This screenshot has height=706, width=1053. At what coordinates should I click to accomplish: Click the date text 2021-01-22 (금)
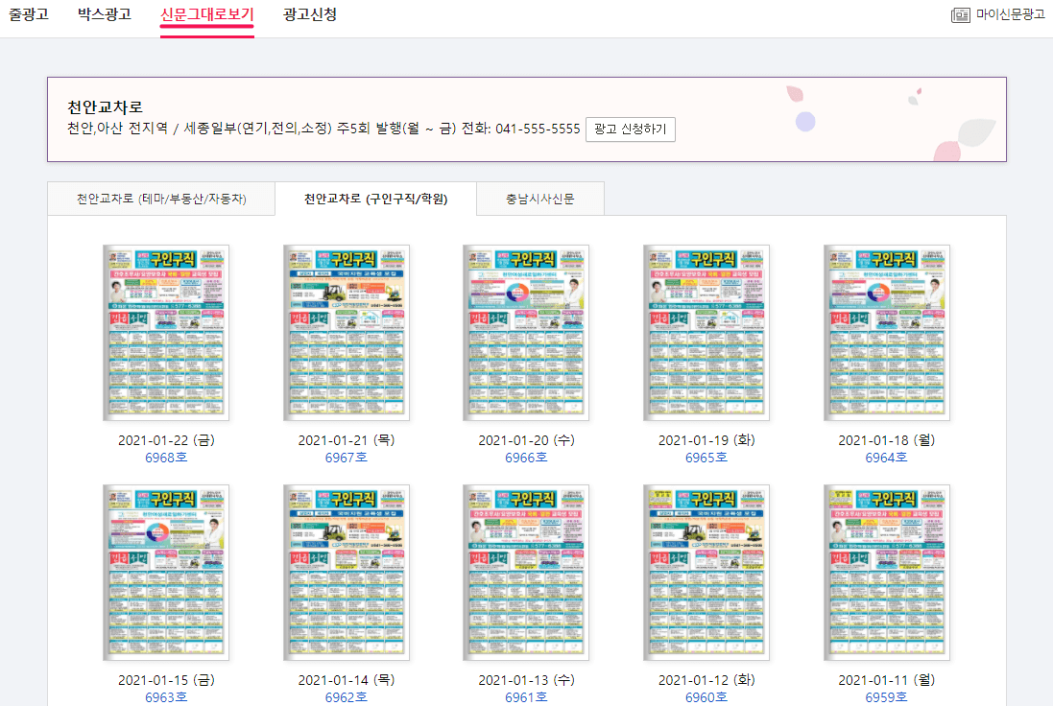coord(166,440)
